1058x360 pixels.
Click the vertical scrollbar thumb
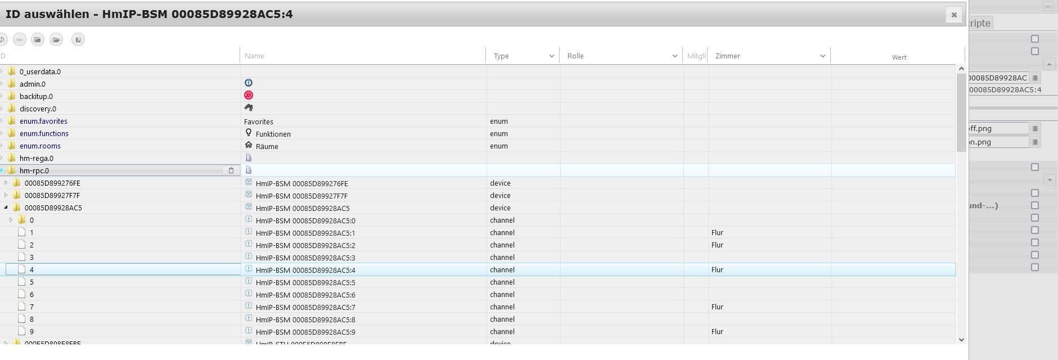[x=961, y=112]
